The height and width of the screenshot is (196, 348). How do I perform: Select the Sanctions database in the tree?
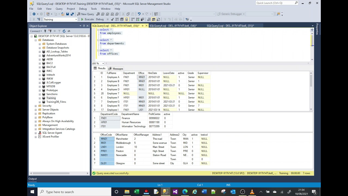point(52,94)
